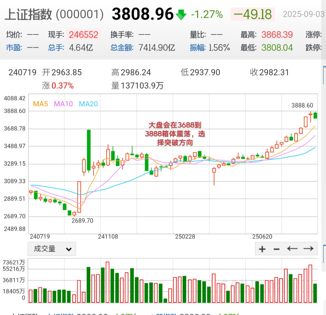Click the zoom-out minus icon
This screenshot has height=315, width=326.
point(276,249)
